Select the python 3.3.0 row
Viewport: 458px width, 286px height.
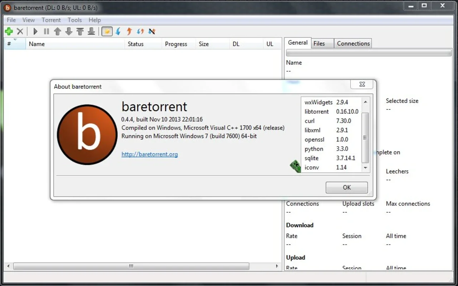pos(331,149)
